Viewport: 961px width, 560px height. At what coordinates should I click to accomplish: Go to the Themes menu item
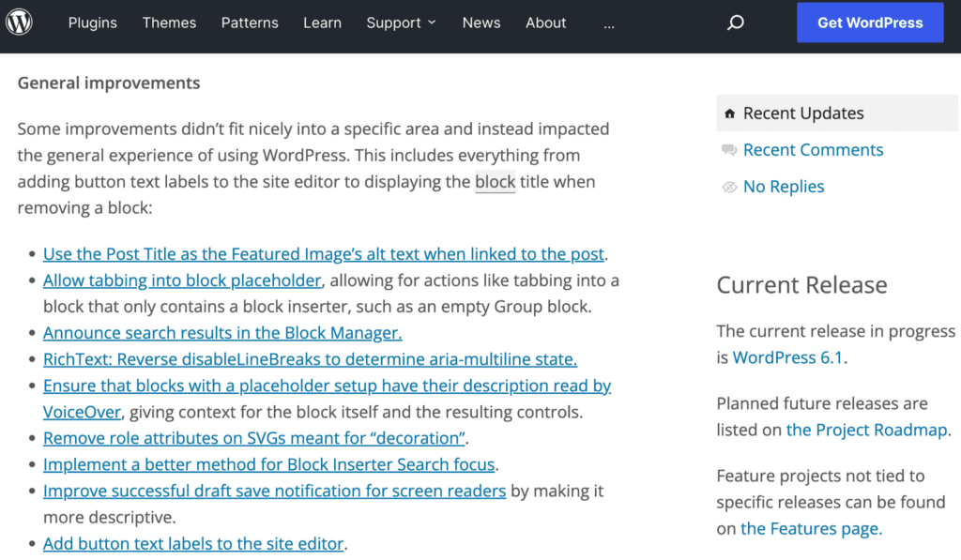169,23
